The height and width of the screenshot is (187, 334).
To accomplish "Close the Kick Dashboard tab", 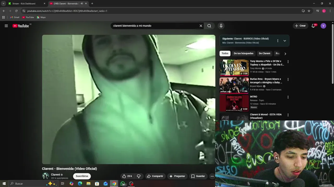I will (44, 4).
